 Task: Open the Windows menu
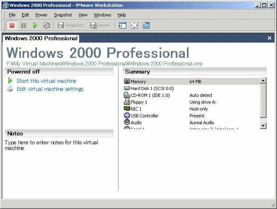(x=103, y=15)
